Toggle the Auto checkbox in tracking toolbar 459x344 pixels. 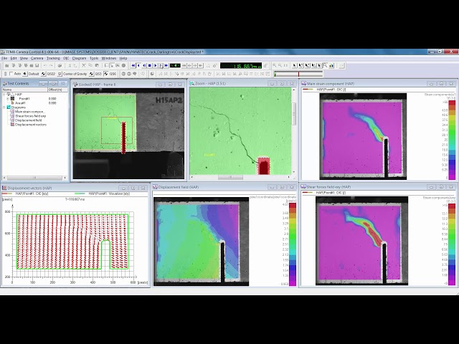(11, 74)
